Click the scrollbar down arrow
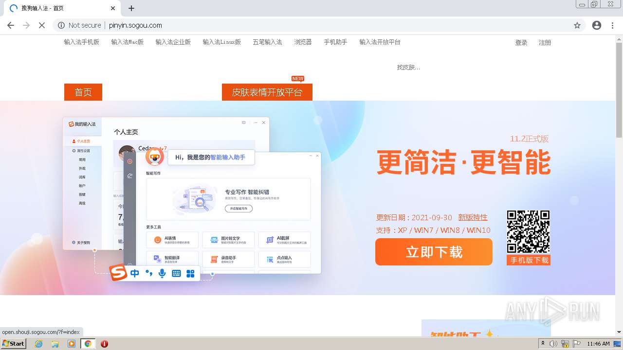This screenshot has height=350, width=623. pos(619,332)
